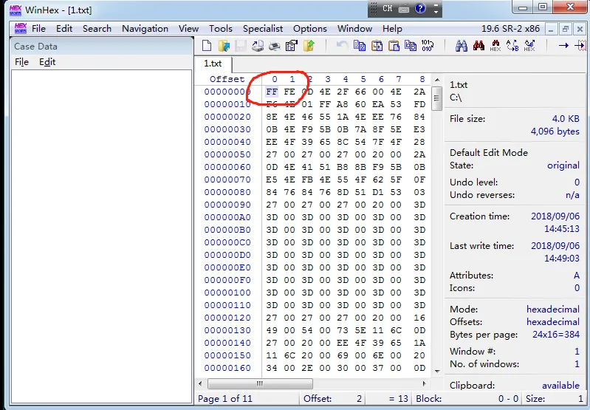The height and width of the screenshot is (410, 590).
Task: Click the Copy Block icon
Action: (x=360, y=46)
